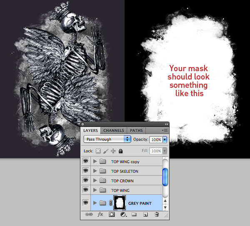Expand the TOP WING copy group

click(95, 161)
